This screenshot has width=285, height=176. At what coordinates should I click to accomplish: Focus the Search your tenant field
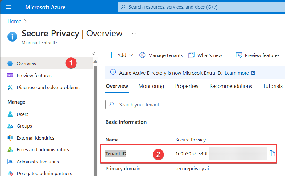tap(195, 104)
